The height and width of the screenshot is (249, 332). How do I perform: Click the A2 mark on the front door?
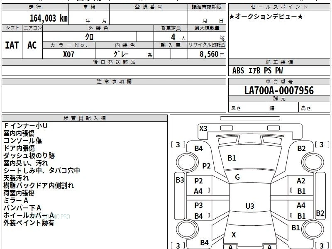301,181
